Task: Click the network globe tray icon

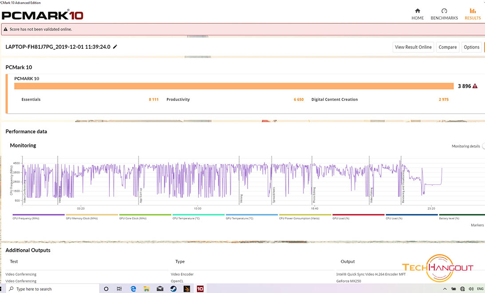Action: click(x=462, y=289)
